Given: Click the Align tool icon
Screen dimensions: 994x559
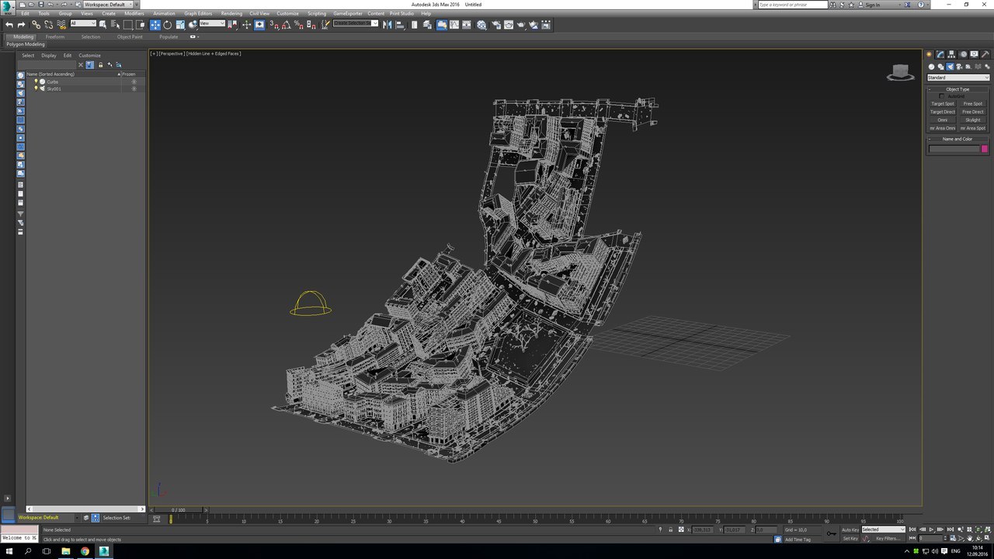Looking at the screenshot, I should [x=400, y=25].
